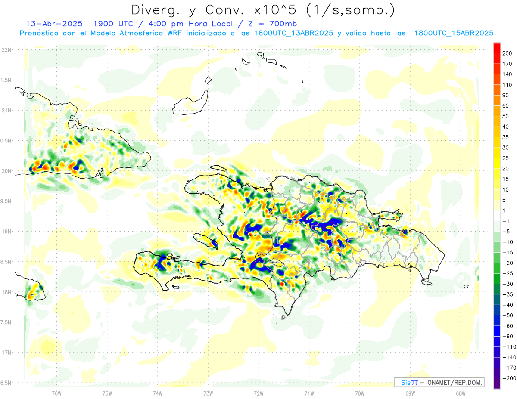517x399 pixels.
Task: Click the '70W' longitude label
Action: [x=359, y=393]
